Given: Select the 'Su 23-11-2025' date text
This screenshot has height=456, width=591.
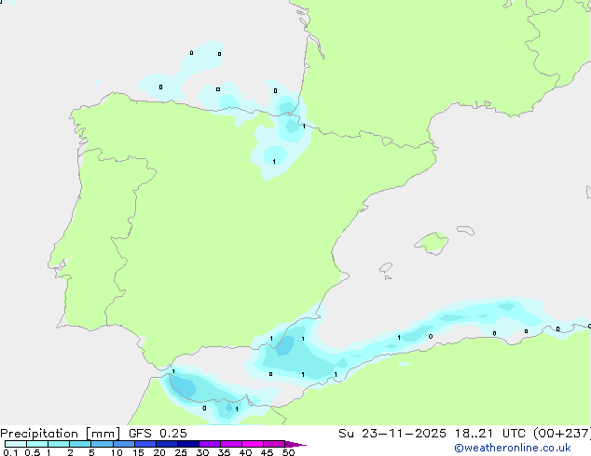Looking at the screenshot, I should click(x=392, y=434).
